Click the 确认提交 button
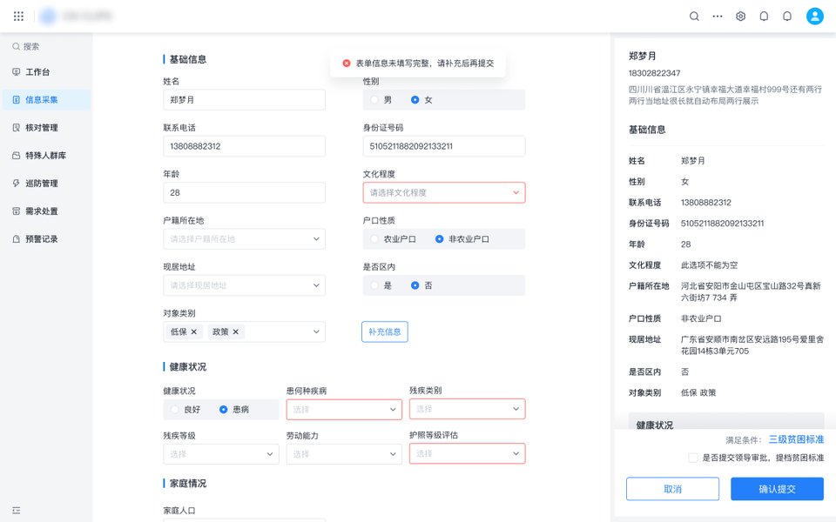The width and height of the screenshot is (836, 522). coord(777,489)
